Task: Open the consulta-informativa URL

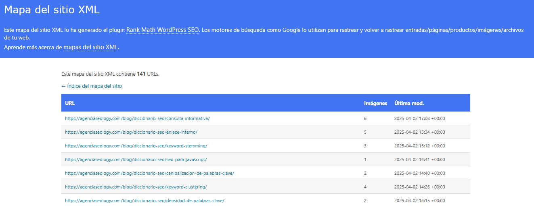Action: coord(137,118)
